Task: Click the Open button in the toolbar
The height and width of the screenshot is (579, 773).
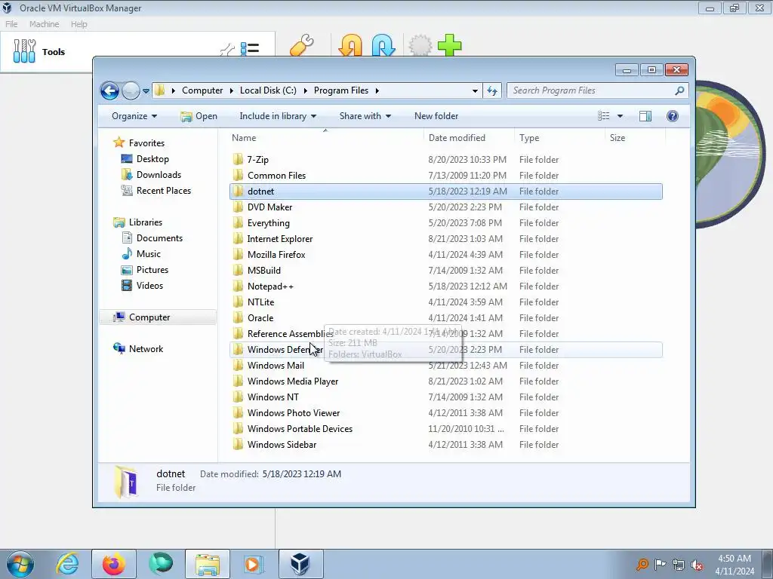Action: tap(199, 116)
